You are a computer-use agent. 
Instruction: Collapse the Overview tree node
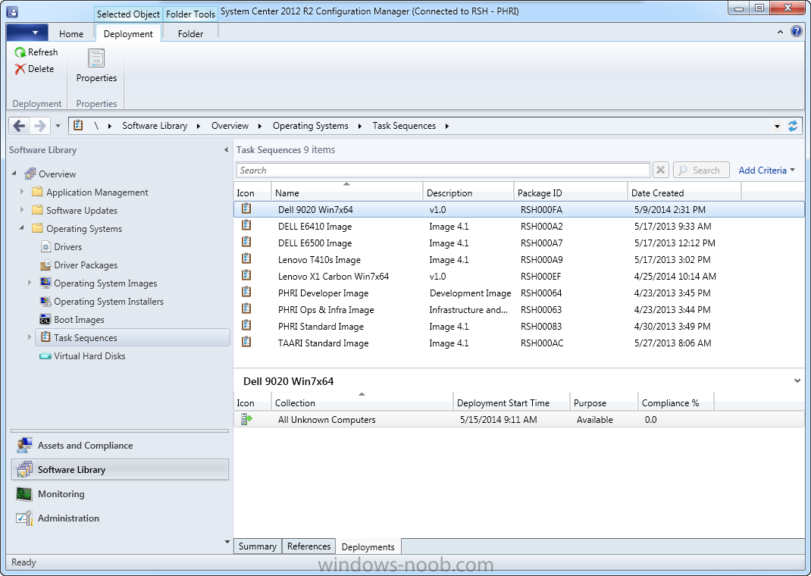[x=14, y=174]
